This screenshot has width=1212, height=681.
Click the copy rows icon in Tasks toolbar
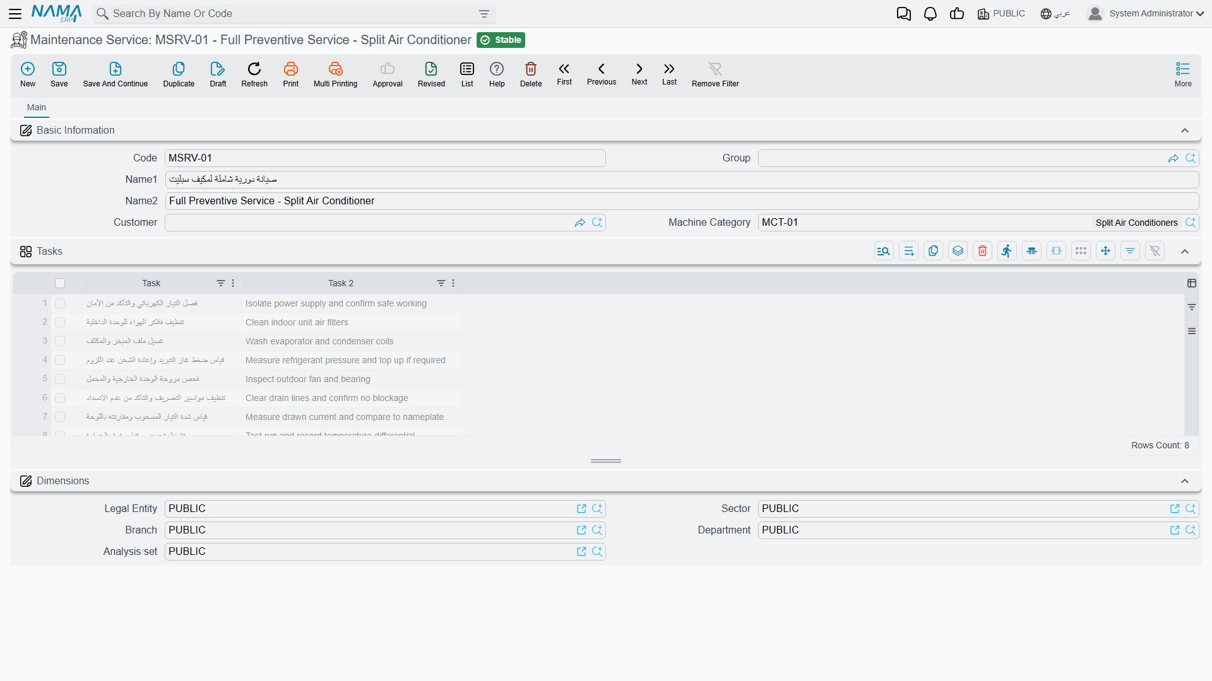[x=933, y=251]
